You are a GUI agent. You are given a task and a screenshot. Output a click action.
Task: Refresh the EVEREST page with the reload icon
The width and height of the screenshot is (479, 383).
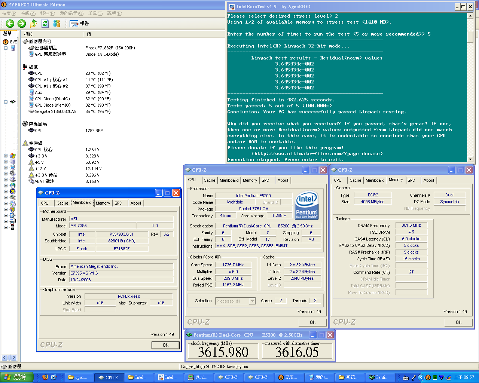click(45, 24)
